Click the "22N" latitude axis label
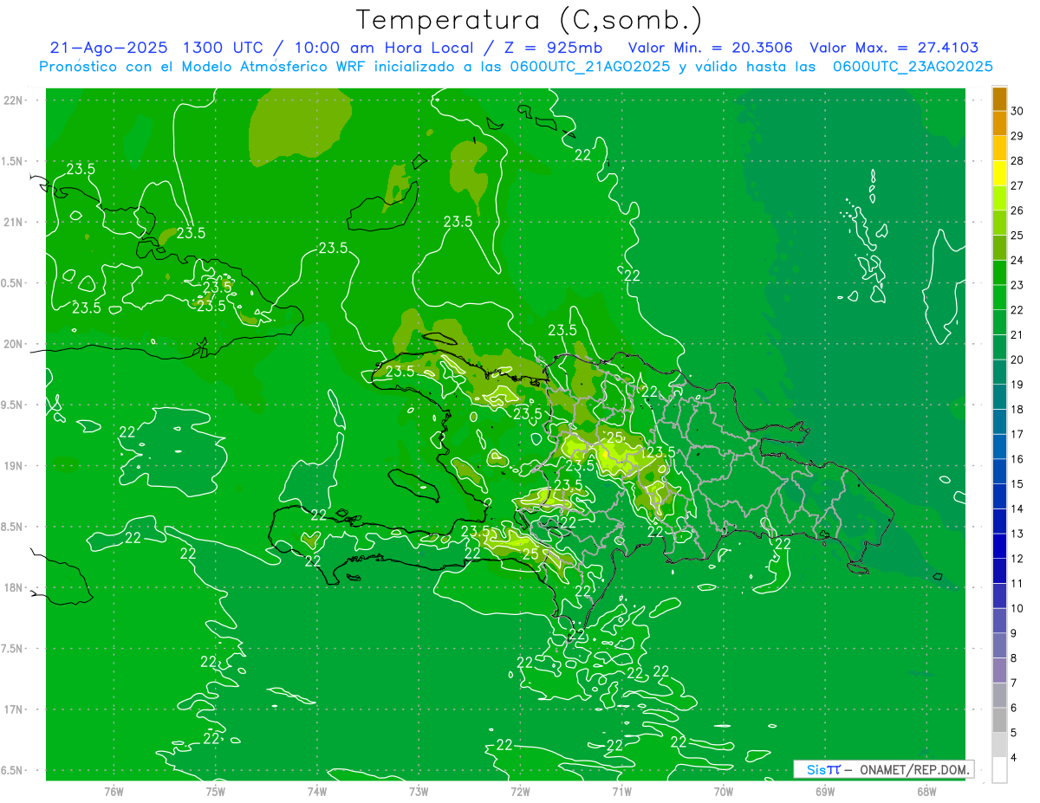 (x=13, y=100)
